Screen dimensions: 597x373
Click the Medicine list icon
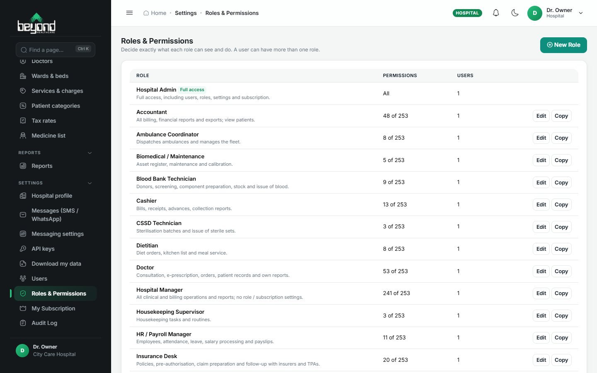pyautogui.click(x=23, y=136)
